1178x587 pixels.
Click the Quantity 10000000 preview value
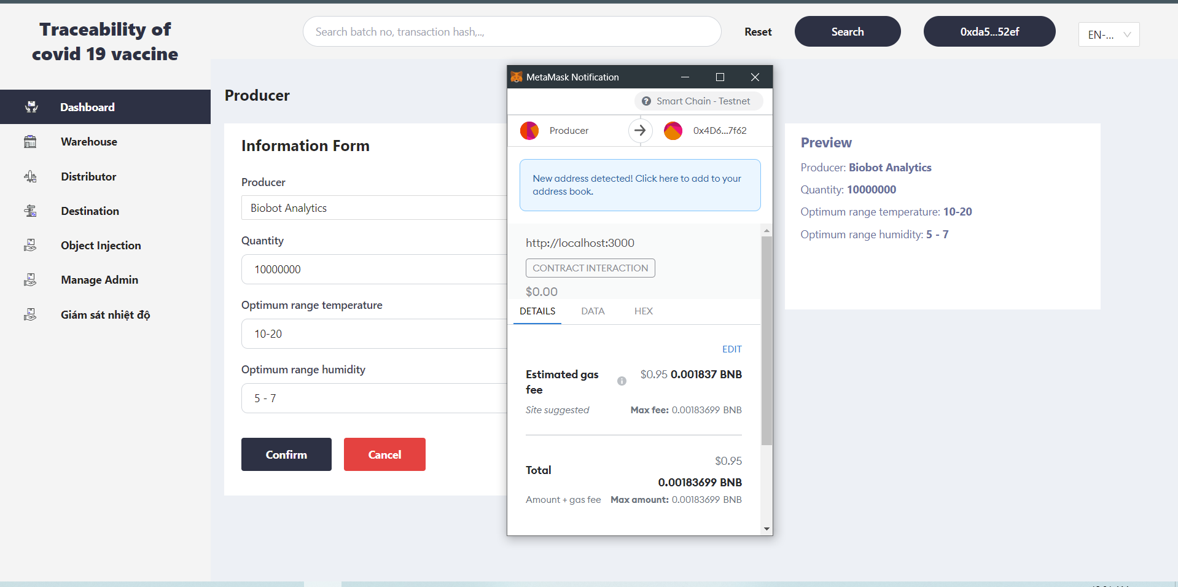tap(872, 190)
